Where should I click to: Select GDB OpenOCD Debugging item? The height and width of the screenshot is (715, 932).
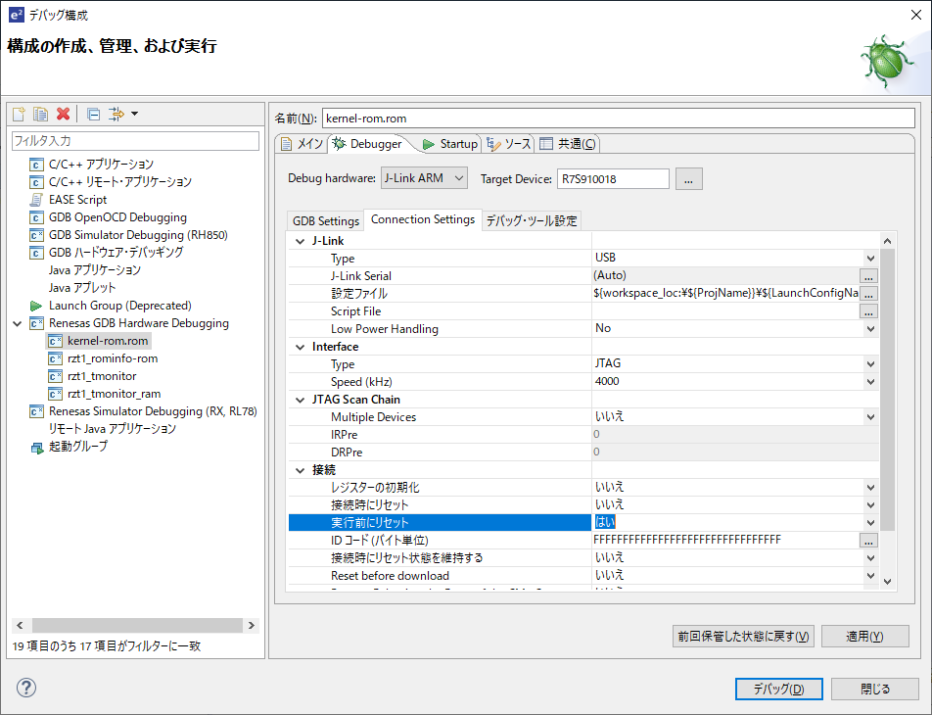pyautogui.click(x=117, y=217)
